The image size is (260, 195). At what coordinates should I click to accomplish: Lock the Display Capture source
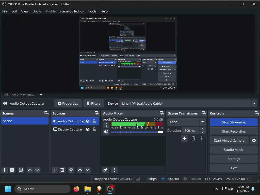94,129
